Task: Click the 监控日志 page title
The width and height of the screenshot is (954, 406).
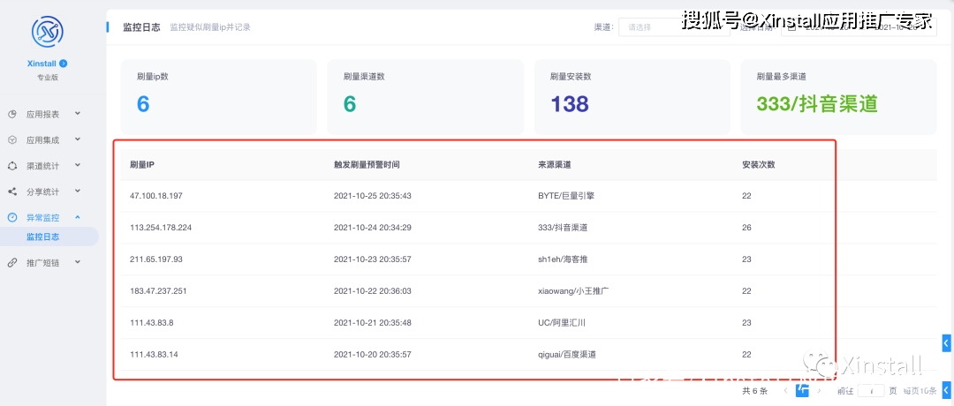Action: click(x=141, y=27)
